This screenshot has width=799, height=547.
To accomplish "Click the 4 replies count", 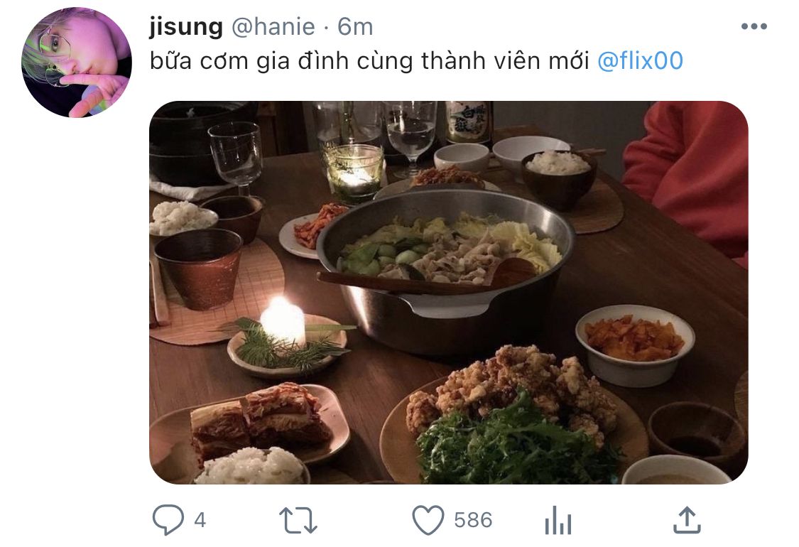I will 200,520.
